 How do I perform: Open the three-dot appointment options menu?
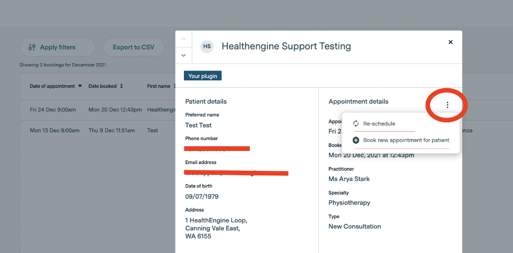(447, 105)
